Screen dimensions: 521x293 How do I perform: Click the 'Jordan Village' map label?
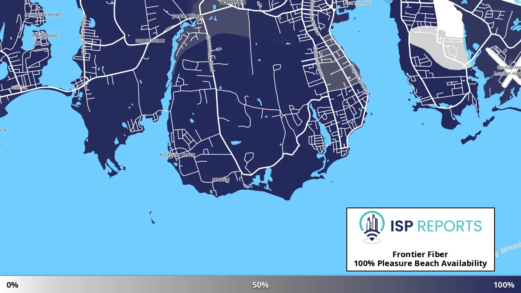coord(188,16)
